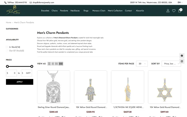Open the Necklaces menu
Screen dimensions: 187x117
[x=75, y=11]
